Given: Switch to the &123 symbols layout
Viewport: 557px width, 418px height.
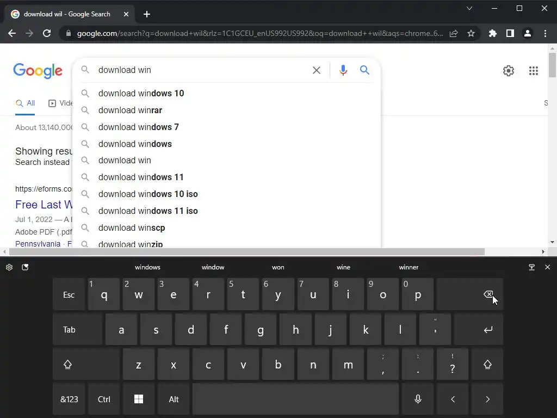Looking at the screenshot, I should point(69,399).
